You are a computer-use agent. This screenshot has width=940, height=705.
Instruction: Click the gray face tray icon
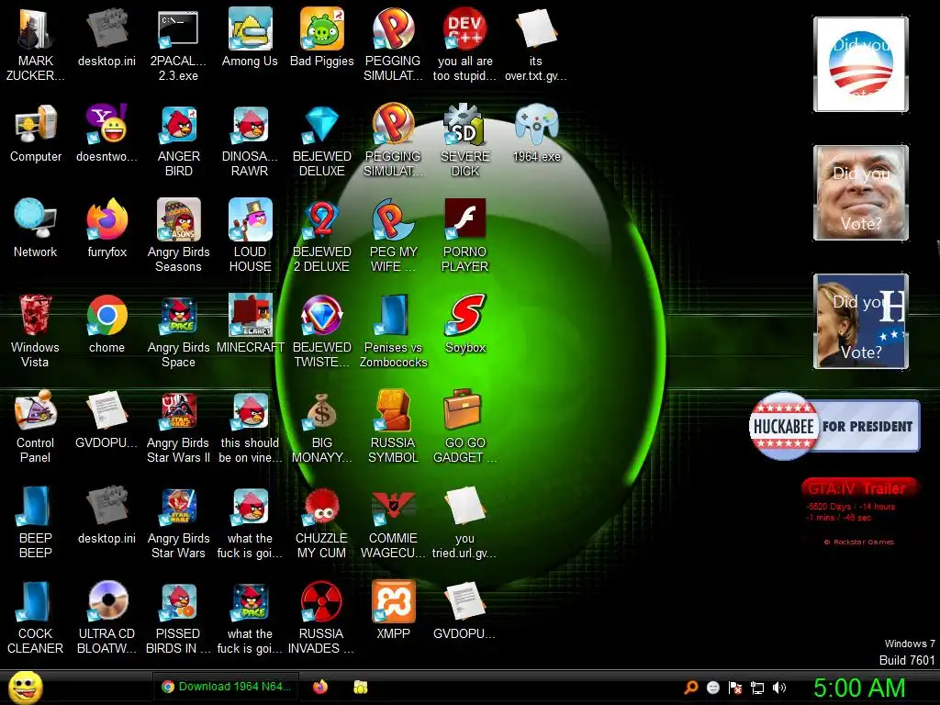[712, 688]
